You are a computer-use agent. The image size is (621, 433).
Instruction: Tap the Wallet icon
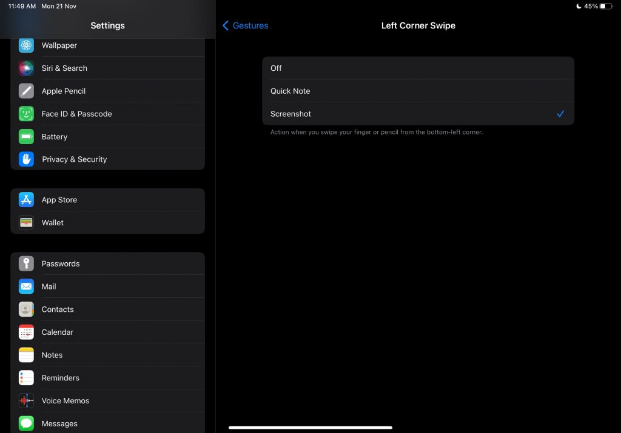point(26,223)
